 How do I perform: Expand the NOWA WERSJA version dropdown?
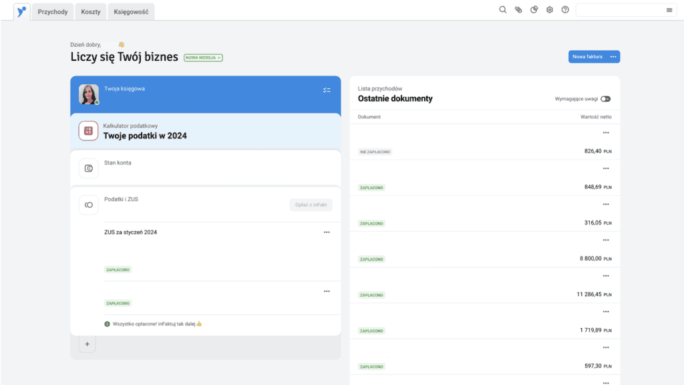click(x=203, y=57)
